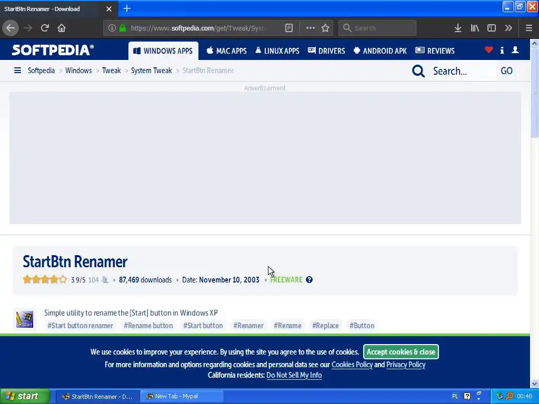539x404 pixels.
Task: Select the #Renamer tag
Action: (x=248, y=325)
